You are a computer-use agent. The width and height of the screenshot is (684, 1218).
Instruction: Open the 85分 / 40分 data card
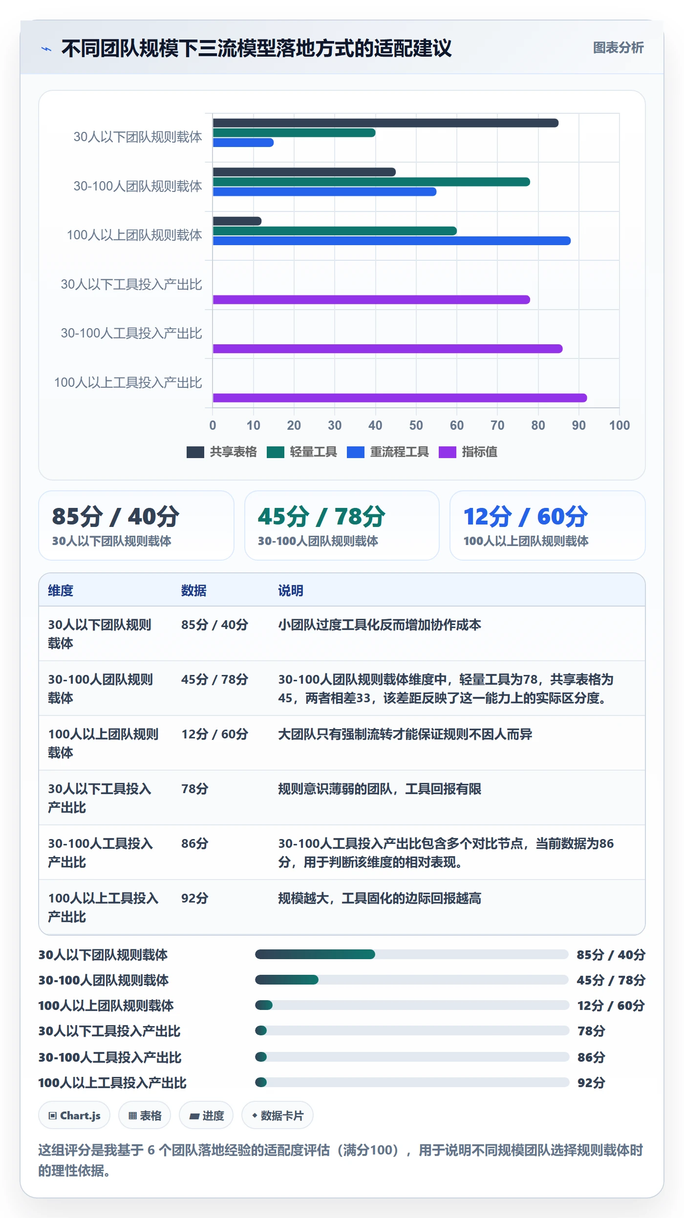pyautogui.click(x=136, y=525)
